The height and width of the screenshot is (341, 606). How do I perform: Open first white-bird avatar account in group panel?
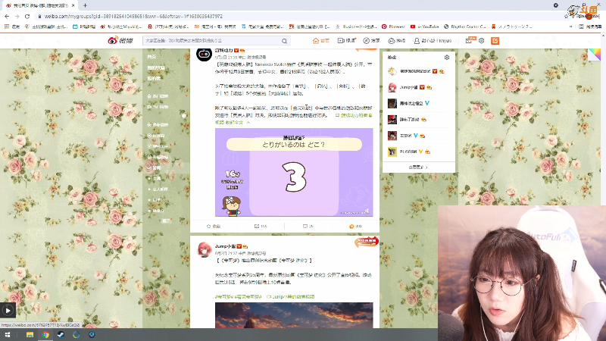pos(392,71)
